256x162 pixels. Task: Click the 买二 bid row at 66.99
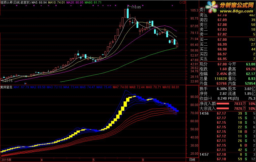tap(227, 44)
